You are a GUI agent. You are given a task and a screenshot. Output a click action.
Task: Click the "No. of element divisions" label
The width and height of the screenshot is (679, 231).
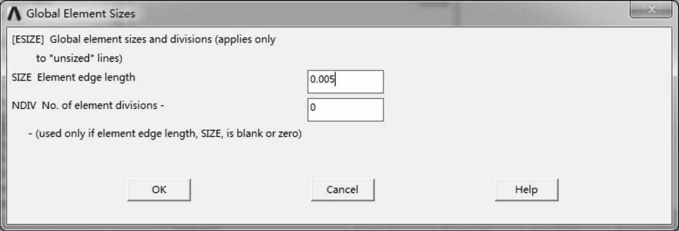click(100, 105)
